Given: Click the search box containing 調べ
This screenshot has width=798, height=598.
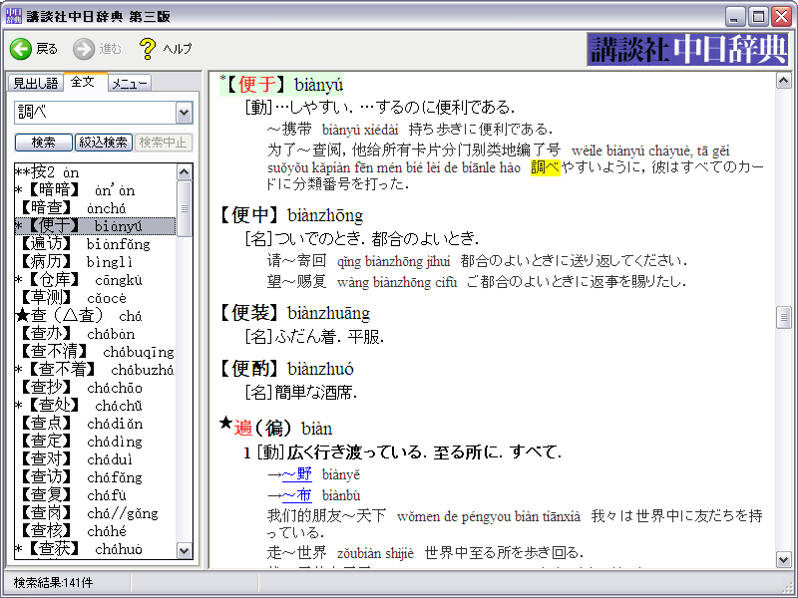Looking at the screenshot, I should click(95, 113).
